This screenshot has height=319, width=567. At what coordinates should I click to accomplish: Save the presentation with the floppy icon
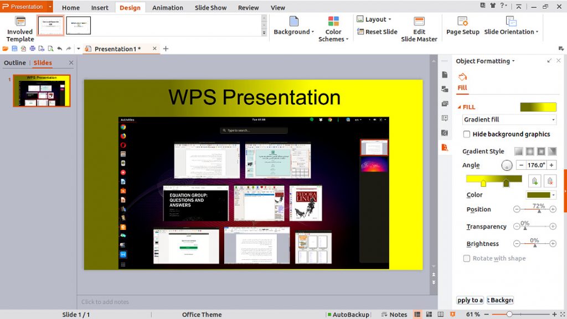(x=14, y=49)
